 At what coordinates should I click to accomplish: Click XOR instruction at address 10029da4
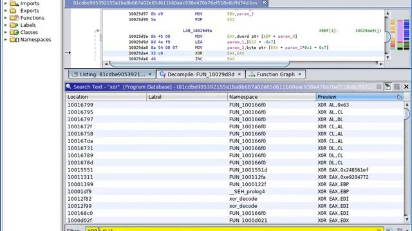click(198, 53)
